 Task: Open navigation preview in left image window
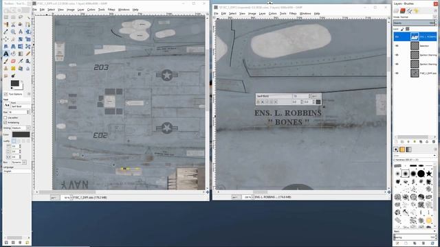click(208, 192)
